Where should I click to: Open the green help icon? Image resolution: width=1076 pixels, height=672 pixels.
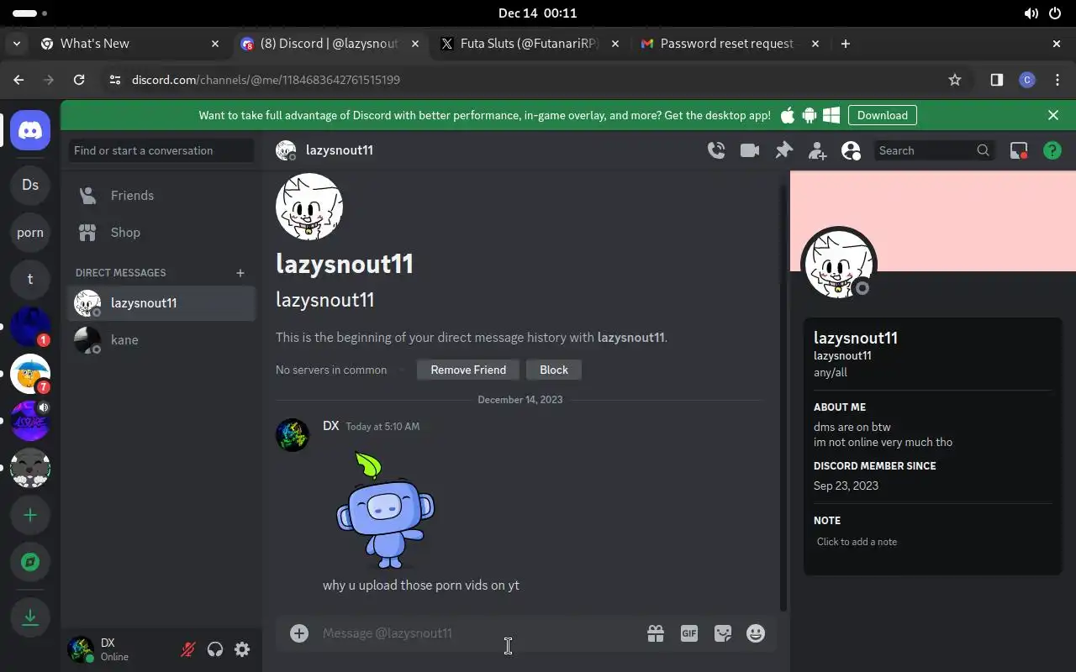tap(1052, 150)
